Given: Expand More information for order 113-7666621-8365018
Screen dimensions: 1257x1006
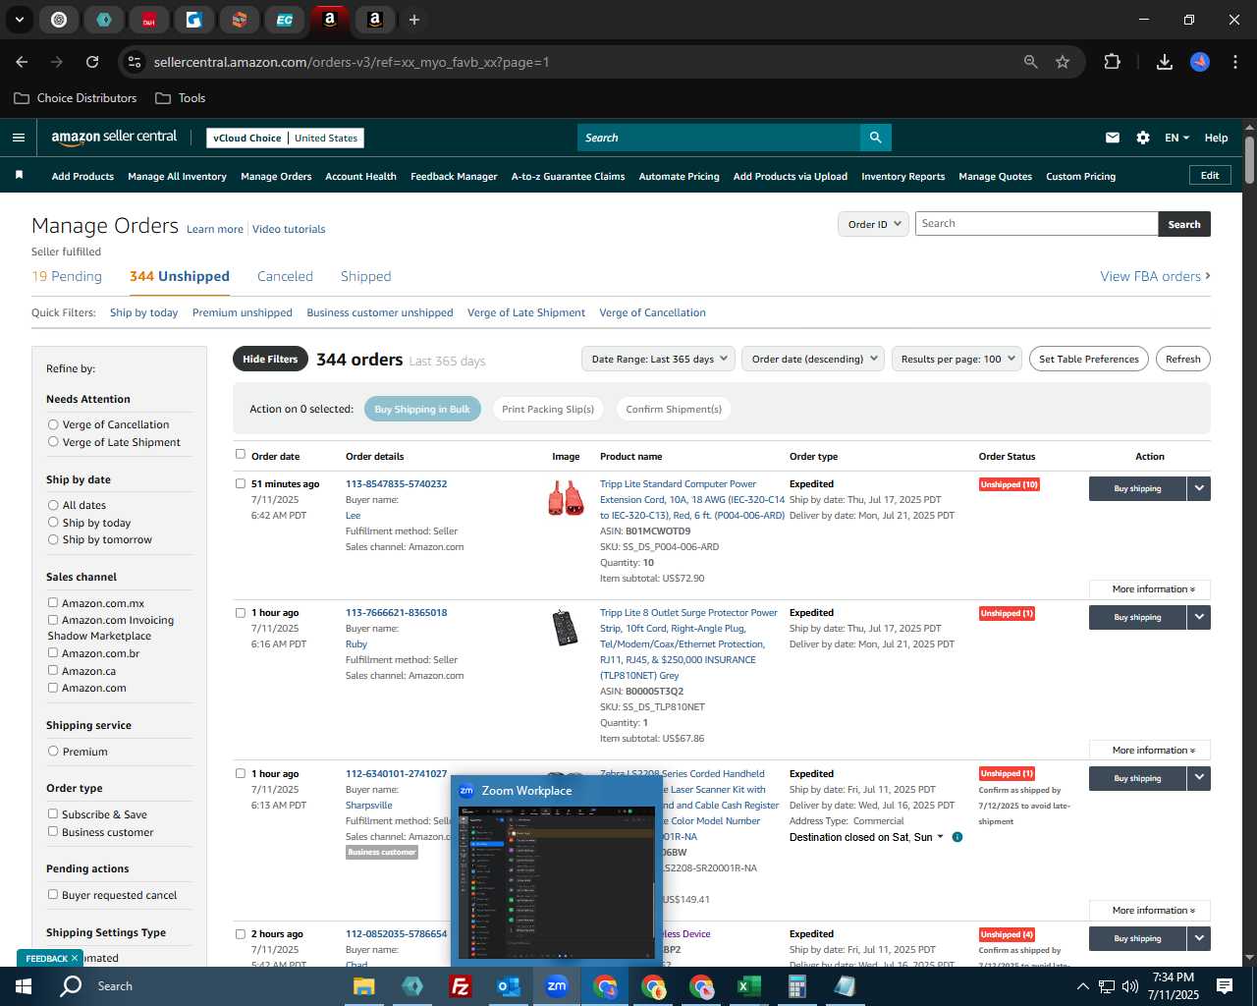Looking at the screenshot, I should 1150,750.
